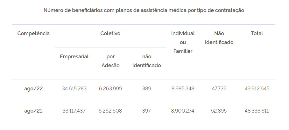This screenshot has height=130, width=289.
Task: Select the ago/21 row label
Action: click(x=33, y=111)
